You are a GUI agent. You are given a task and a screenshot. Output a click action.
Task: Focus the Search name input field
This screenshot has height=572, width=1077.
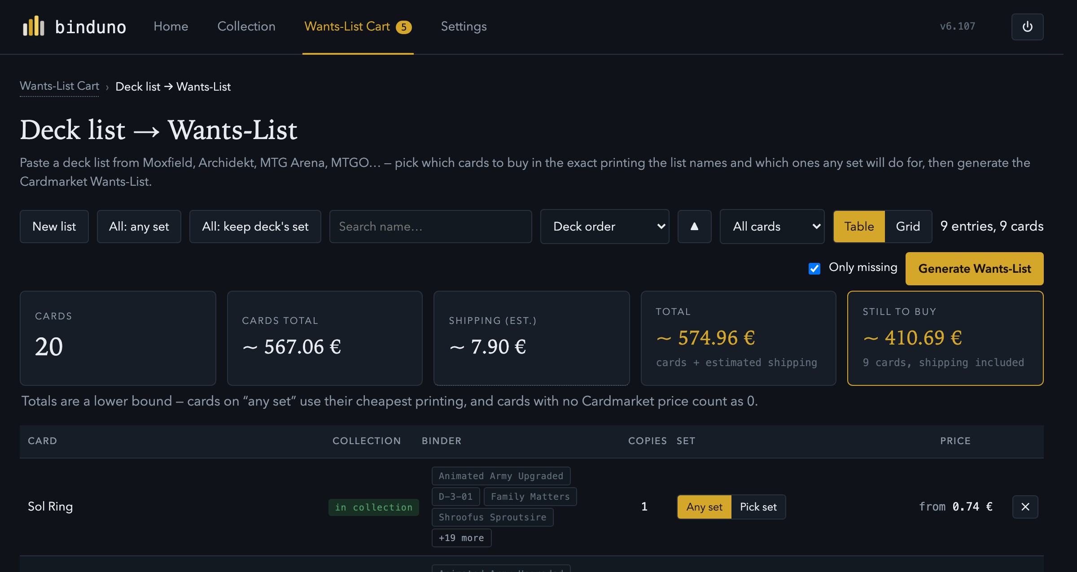tap(430, 227)
